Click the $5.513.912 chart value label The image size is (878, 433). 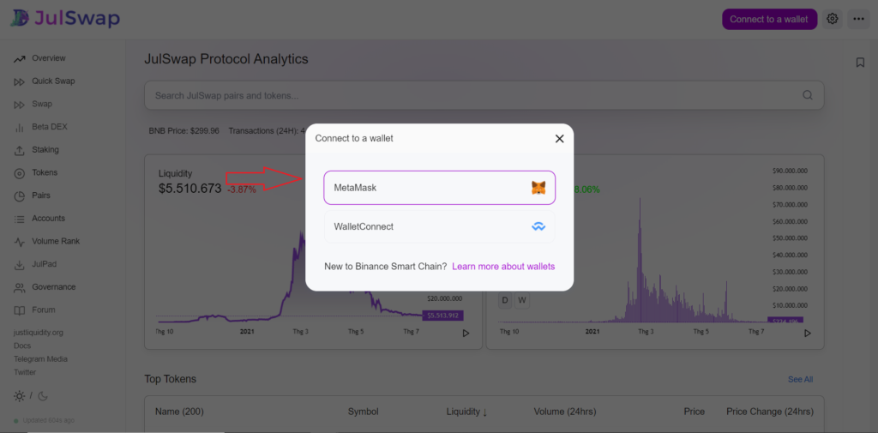coord(443,316)
